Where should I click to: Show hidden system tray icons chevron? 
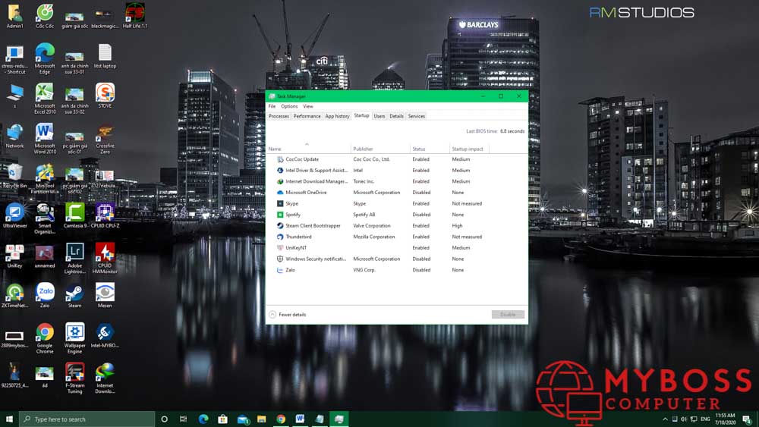665,419
